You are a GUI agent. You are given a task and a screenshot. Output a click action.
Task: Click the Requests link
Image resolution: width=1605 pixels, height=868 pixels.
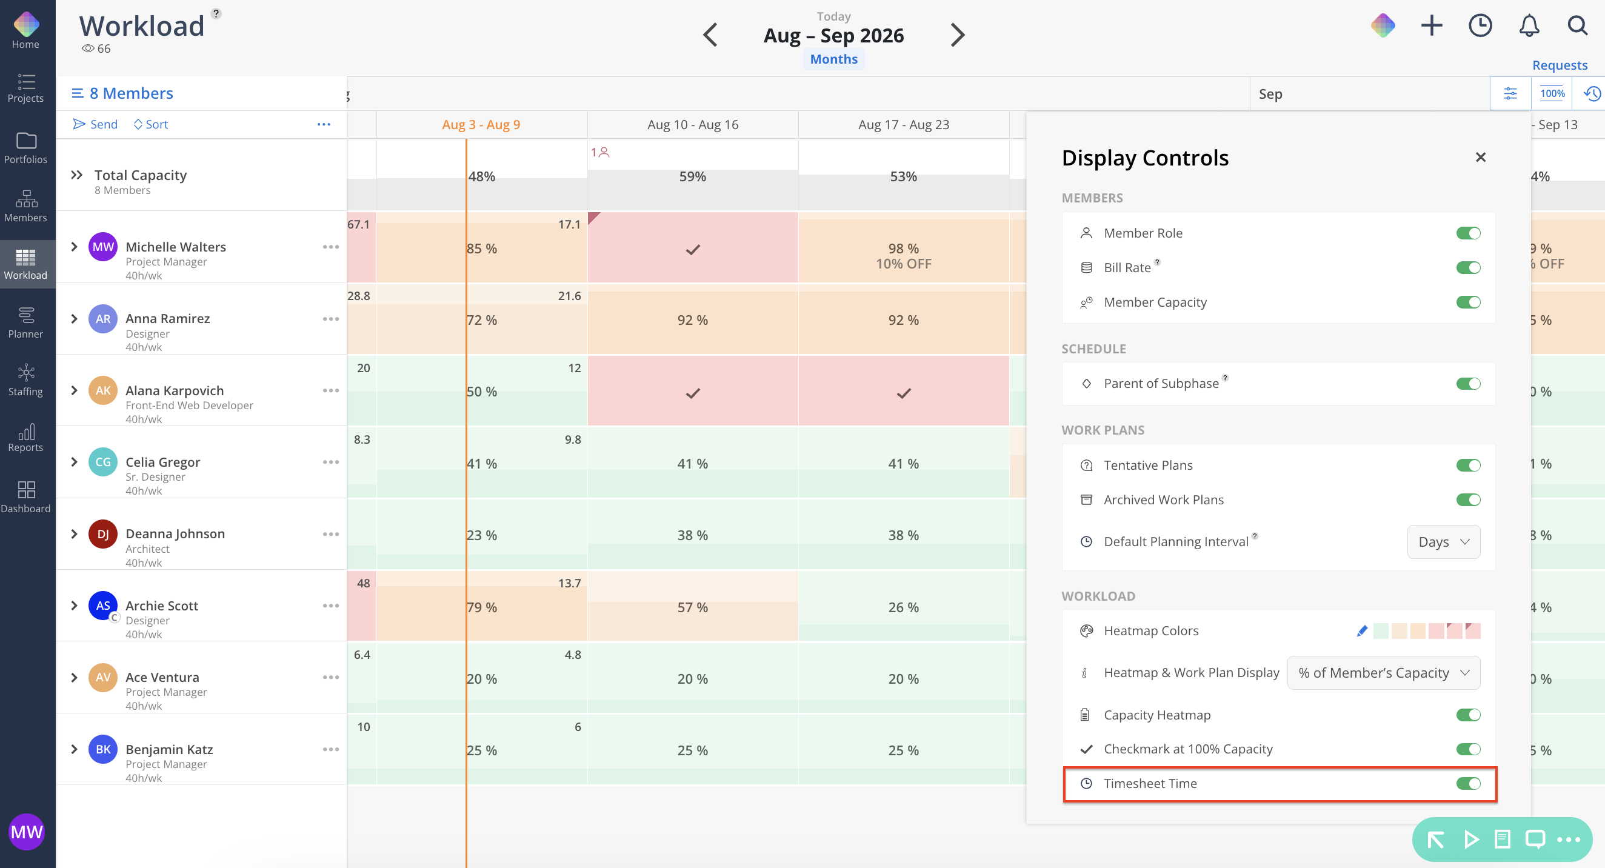(1560, 65)
